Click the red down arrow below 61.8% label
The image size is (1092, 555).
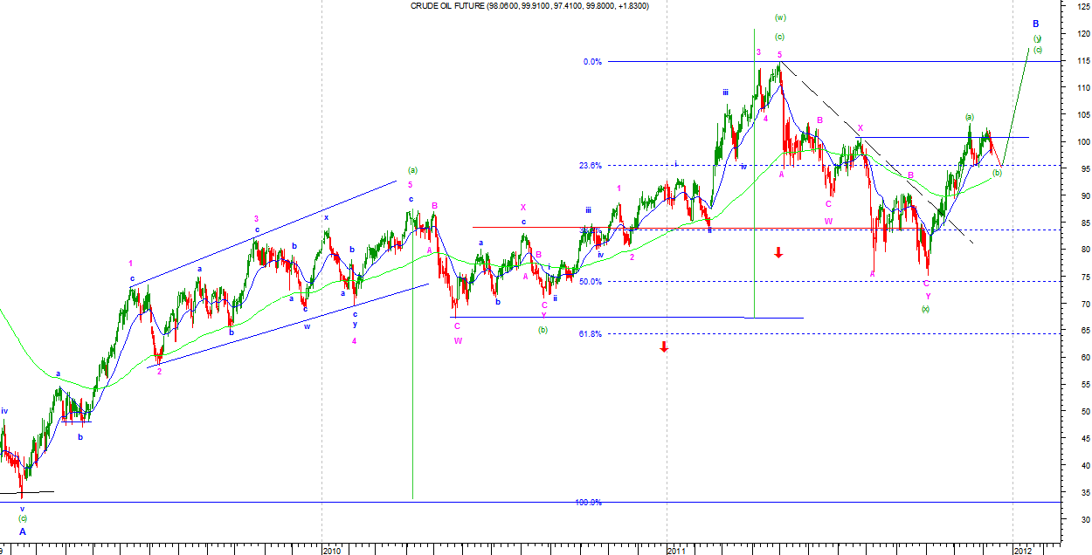[664, 346]
